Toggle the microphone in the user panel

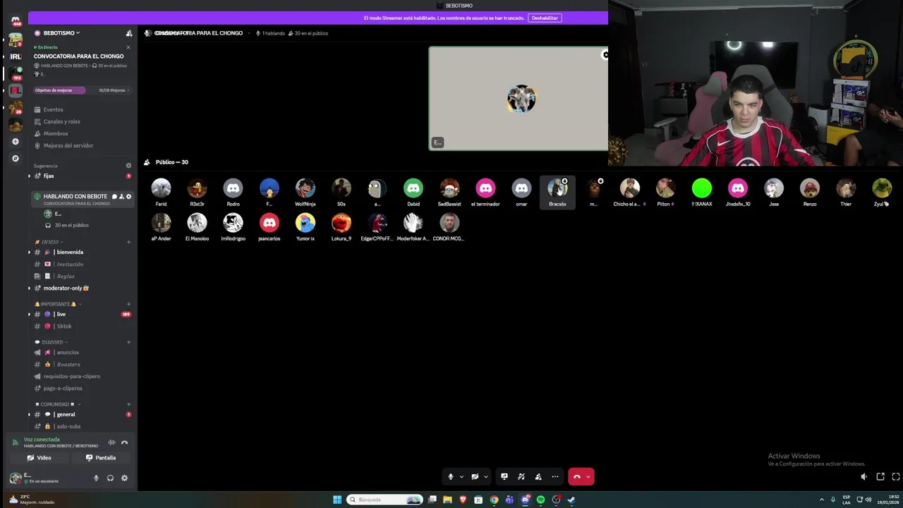[96, 478]
